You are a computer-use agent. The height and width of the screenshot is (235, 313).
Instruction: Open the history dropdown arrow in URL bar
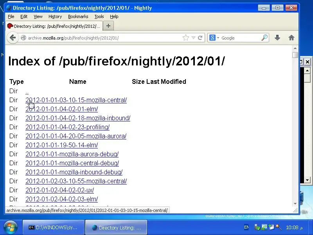click(193, 38)
